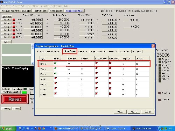Viewport: 175px width, 131px height.
Task: Click the Ref Y button
Action: (6, 23)
